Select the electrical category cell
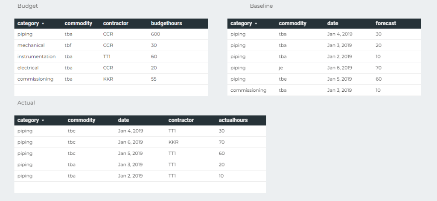437x201 pixels. point(28,67)
